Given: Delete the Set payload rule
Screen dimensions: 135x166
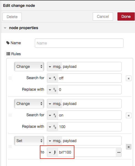Looking at the screenshot, I should (x=128, y=147).
